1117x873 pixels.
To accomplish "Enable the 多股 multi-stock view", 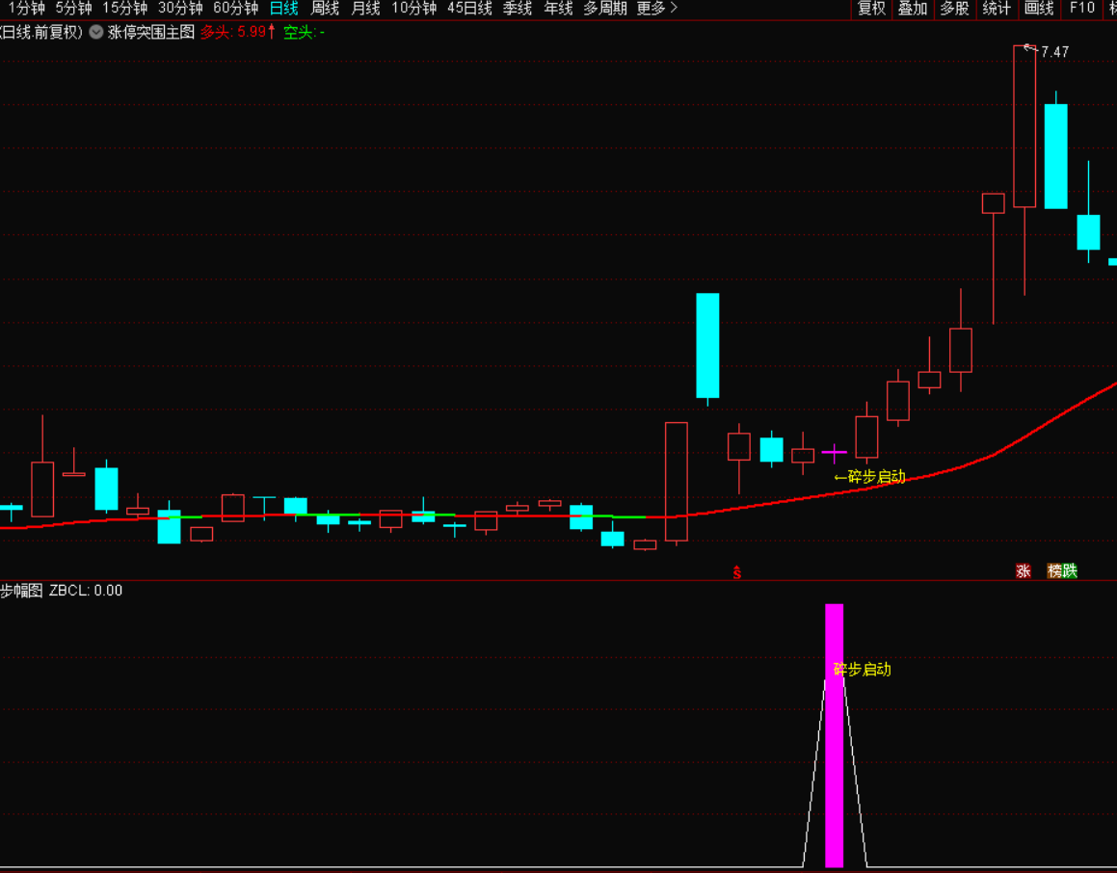I will tap(954, 9).
